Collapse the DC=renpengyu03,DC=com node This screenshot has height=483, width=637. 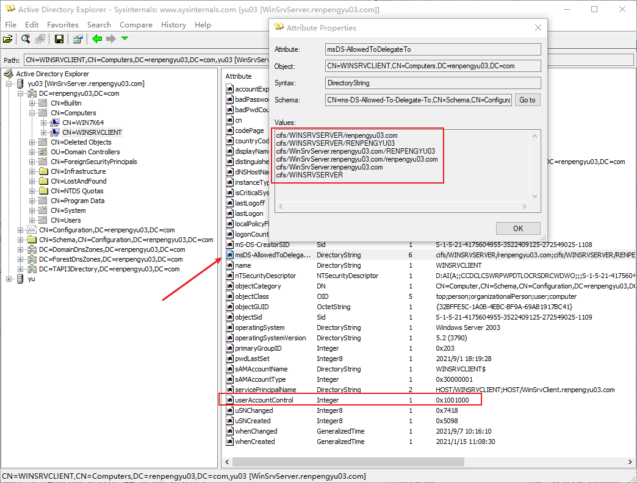pos(20,93)
